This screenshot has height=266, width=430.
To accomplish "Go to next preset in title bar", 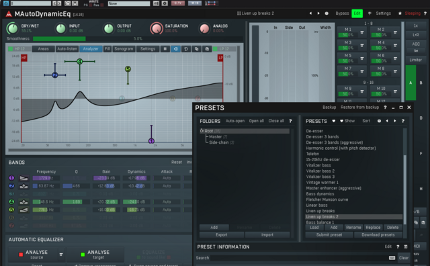I will click(318, 13).
